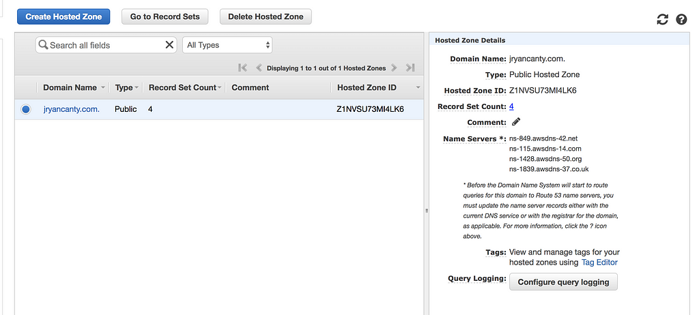Image resolution: width=699 pixels, height=315 pixels.
Task: Sort by the Comment column header
Action: pyautogui.click(x=250, y=88)
